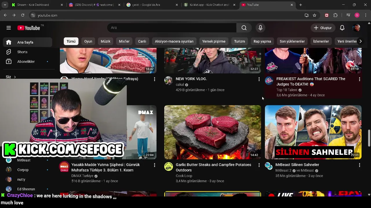
Task: Go to Ana Sayfa in sidebar
Action: (x=28, y=42)
